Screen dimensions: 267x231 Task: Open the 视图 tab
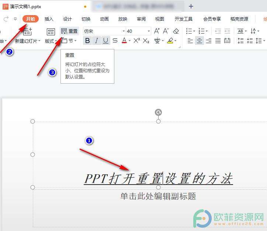click(160, 19)
